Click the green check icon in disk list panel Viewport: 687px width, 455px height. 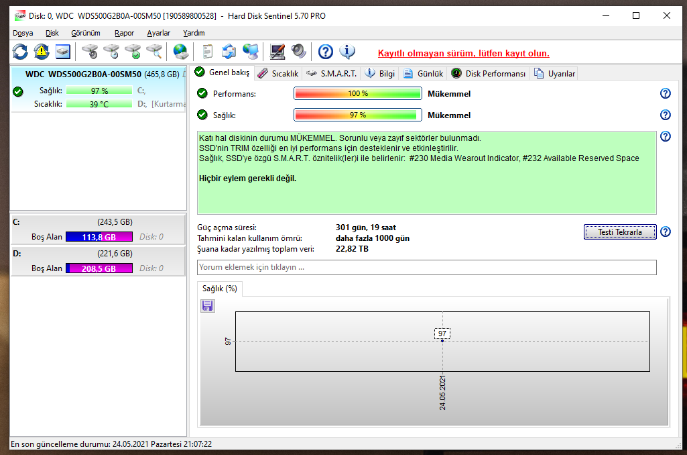(x=18, y=92)
